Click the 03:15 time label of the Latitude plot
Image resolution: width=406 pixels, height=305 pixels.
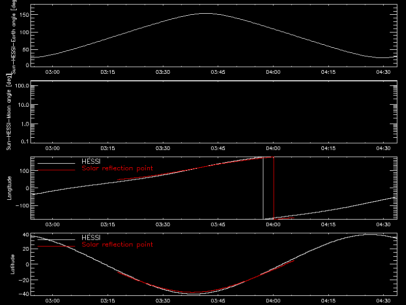point(108,301)
